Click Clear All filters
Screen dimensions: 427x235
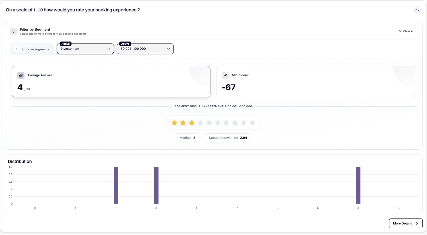click(x=406, y=31)
